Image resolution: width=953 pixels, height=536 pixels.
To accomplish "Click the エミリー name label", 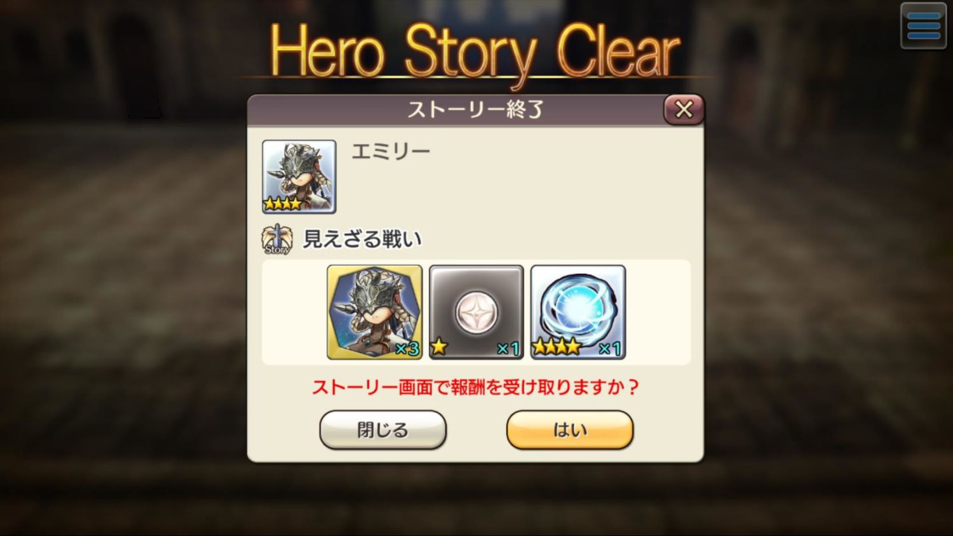I will click(391, 151).
